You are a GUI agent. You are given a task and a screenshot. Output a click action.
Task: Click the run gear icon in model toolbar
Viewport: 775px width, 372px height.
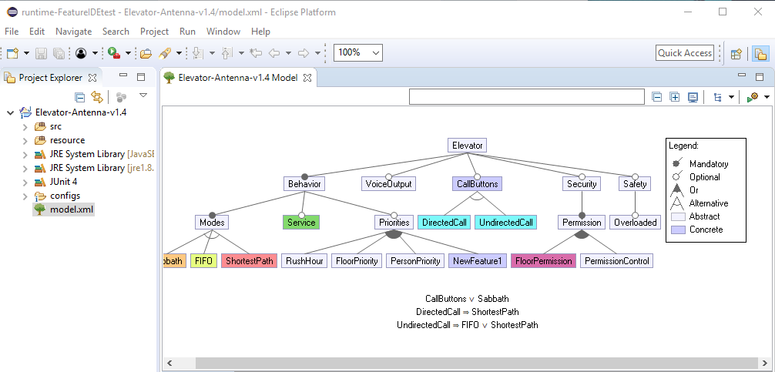pos(753,97)
